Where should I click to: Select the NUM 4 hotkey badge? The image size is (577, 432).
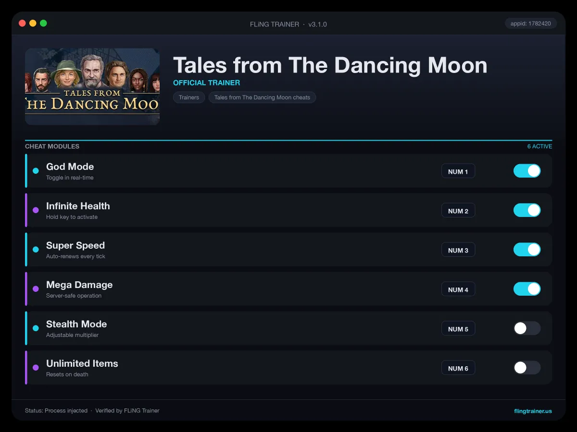(x=458, y=289)
